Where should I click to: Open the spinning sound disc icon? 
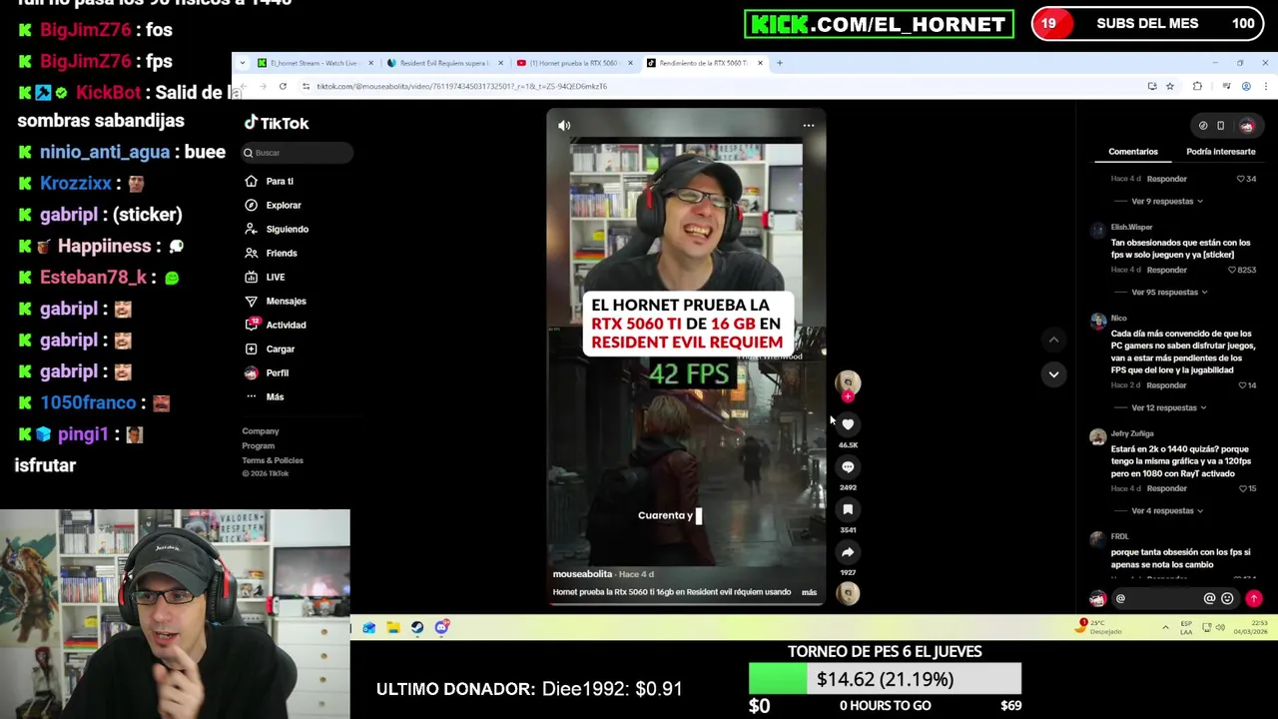pos(848,593)
